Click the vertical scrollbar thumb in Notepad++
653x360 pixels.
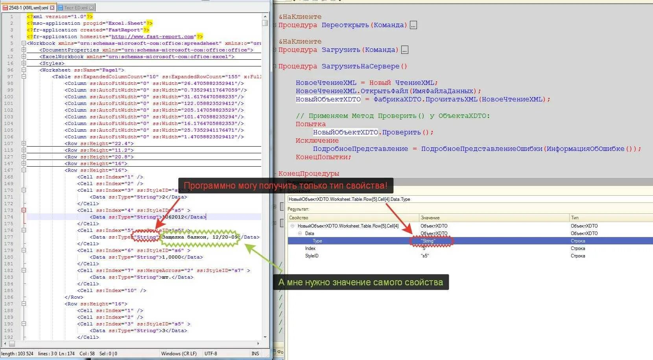tap(265, 23)
